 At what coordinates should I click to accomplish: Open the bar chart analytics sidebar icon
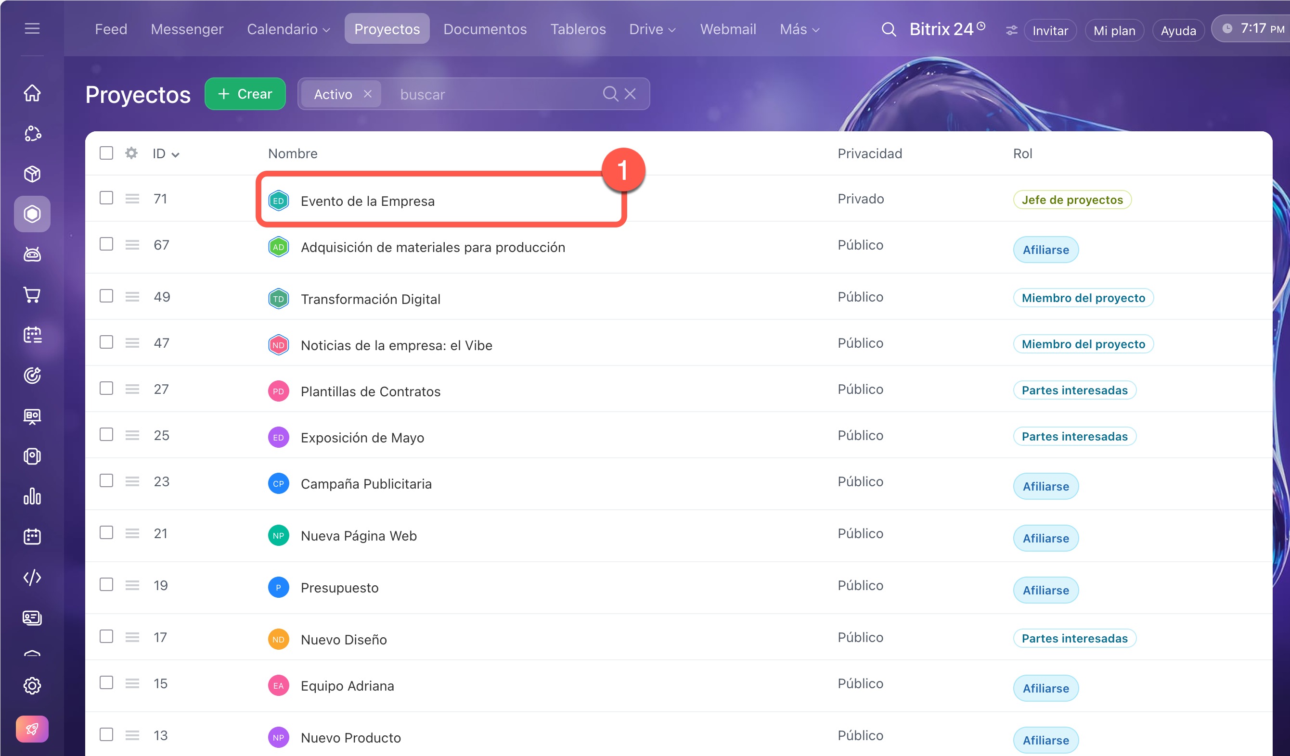pos(32,496)
